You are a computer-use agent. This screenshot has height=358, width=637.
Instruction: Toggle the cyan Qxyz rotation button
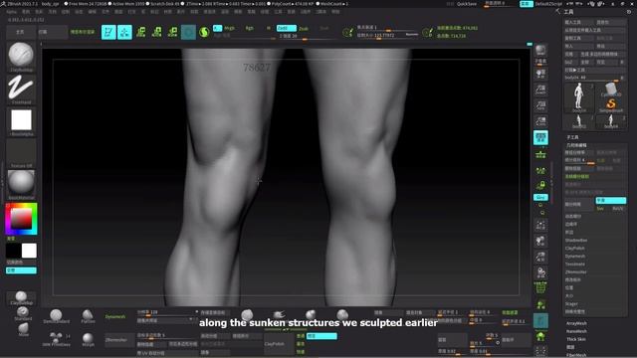click(x=540, y=197)
